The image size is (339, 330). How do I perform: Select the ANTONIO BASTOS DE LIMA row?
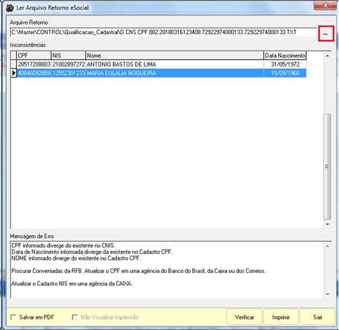tap(161, 64)
